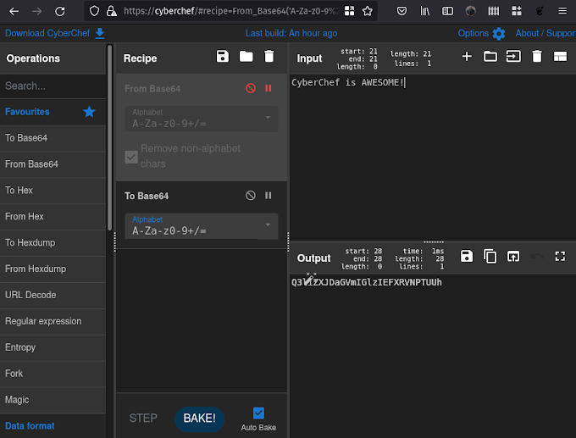Remove breakpoint on From Base64
This screenshot has width=576, height=438.
point(269,88)
